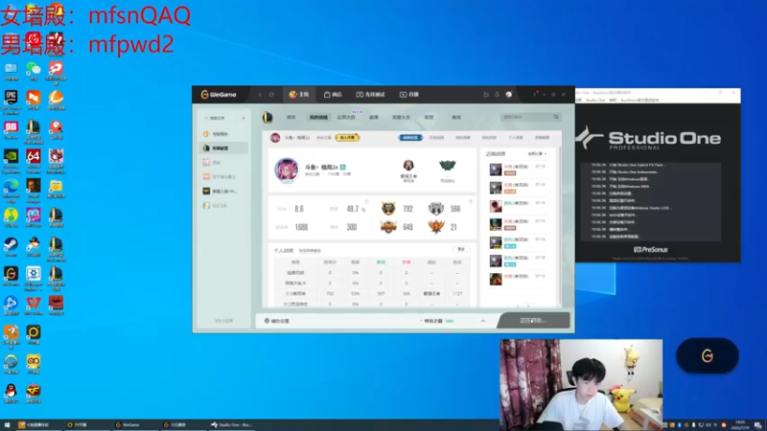Viewport: 767px width, 431px height.
Task: Open the NVIDIA GeForce Experience desktop icon
Action: click(x=11, y=161)
